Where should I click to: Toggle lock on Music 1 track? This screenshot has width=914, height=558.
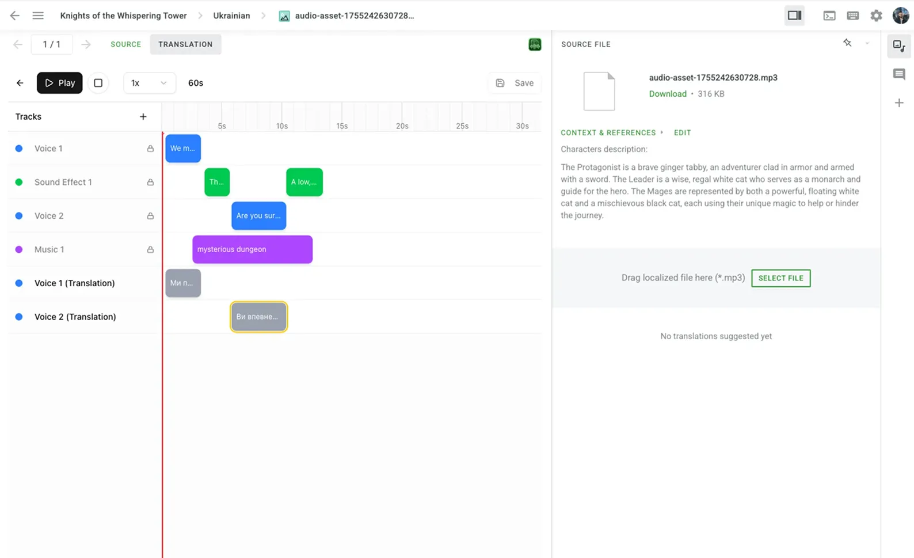(x=150, y=250)
